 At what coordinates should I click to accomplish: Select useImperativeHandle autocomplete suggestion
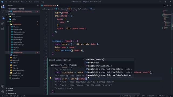click(x=110, y=66)
